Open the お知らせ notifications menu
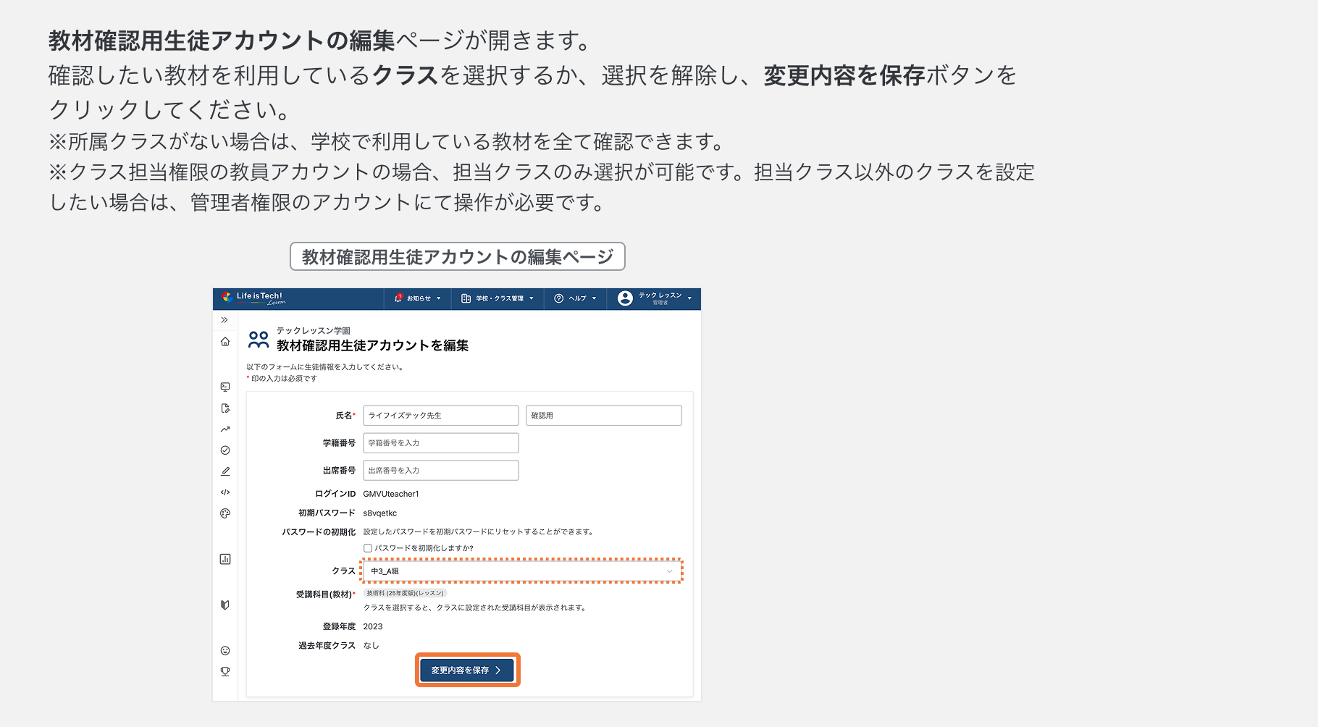Screen dimensions: 1318x727 point(418,299)
